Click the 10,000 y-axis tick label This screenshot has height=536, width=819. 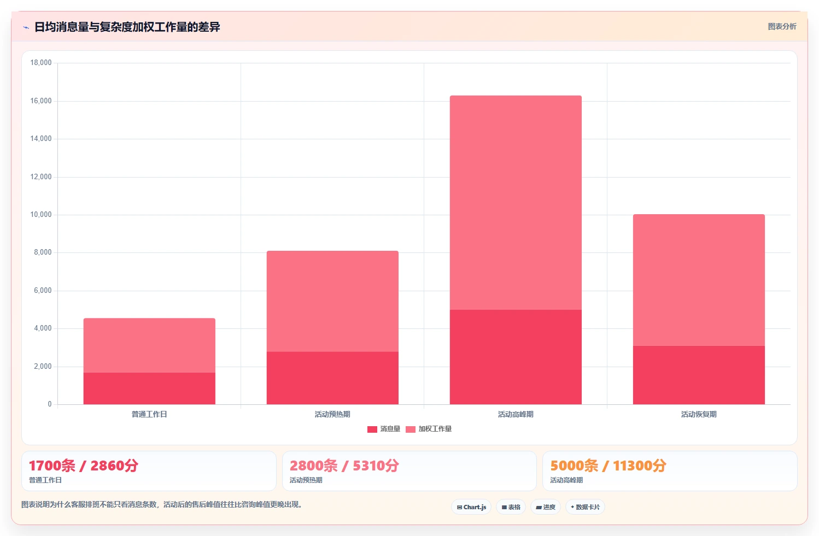[41, 215]
